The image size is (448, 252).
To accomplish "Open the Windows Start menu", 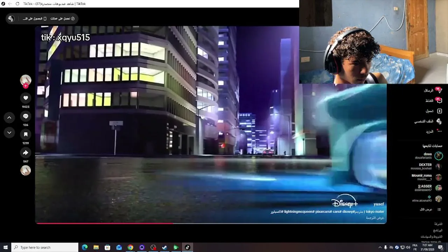I will 6,247.
